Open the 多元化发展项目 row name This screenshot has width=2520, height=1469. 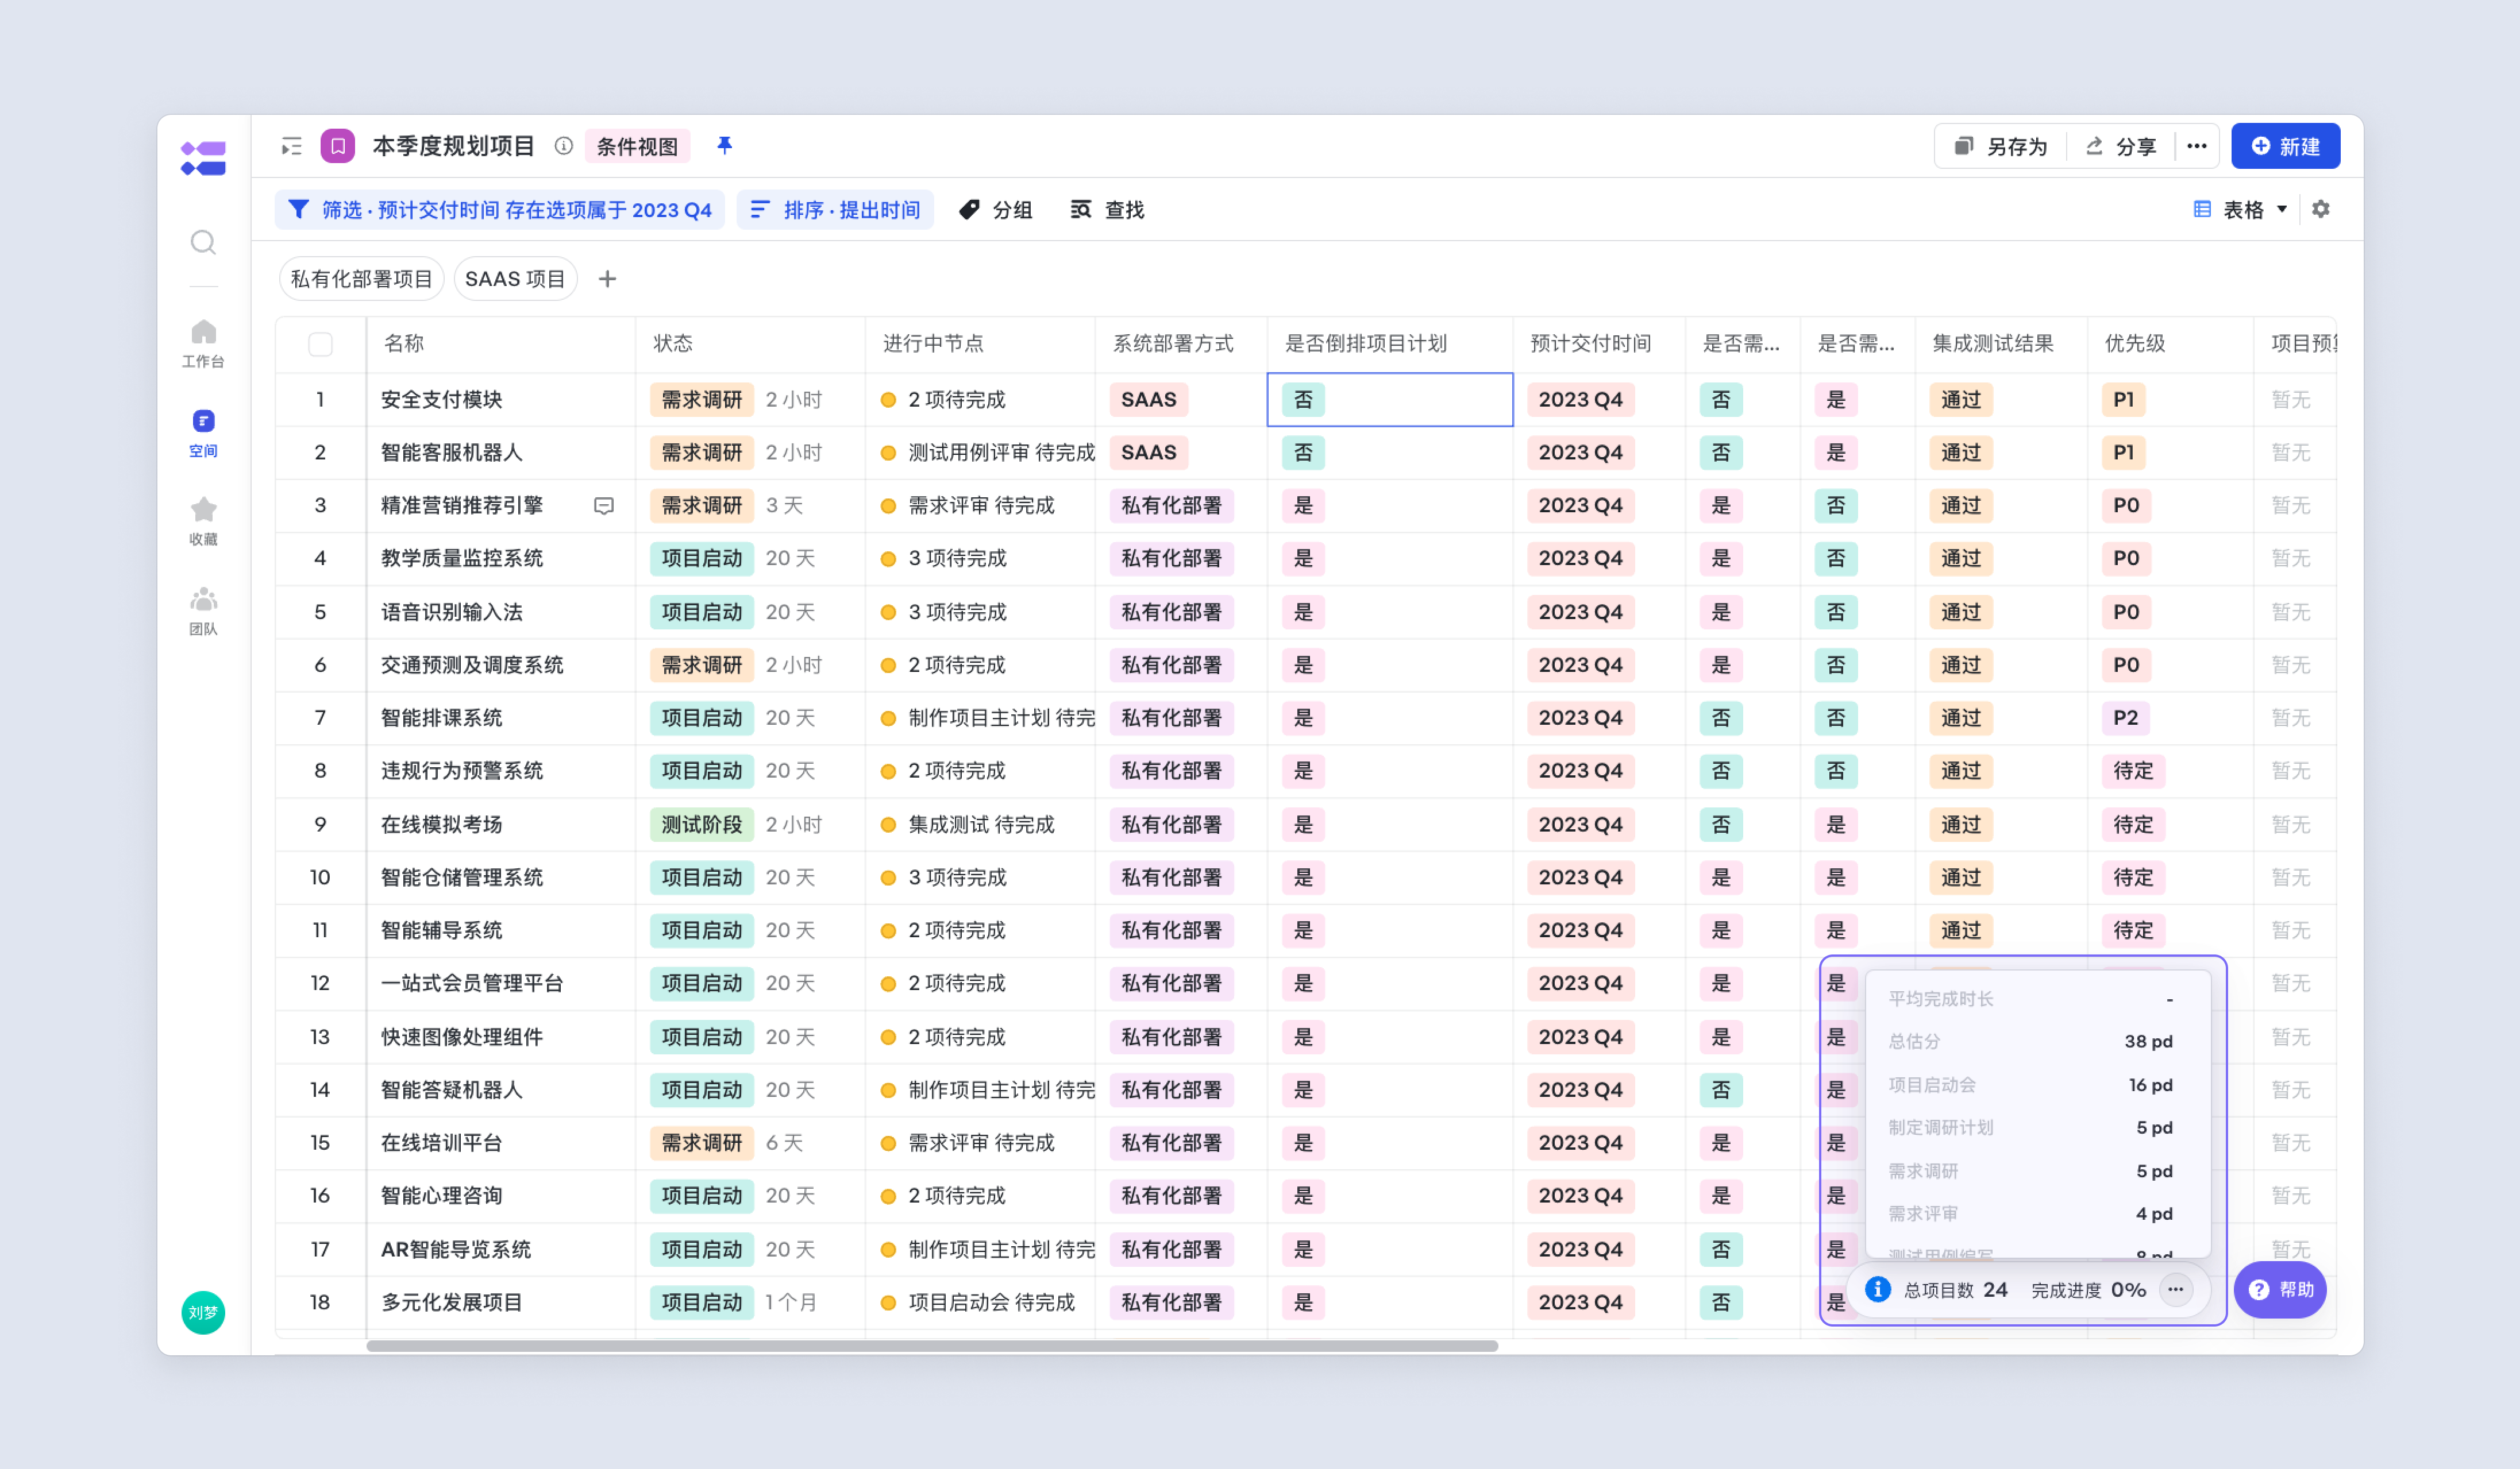[x=452, y=1303]
